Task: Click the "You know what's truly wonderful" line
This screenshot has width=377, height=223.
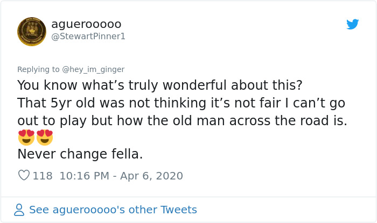Action: point(159,85)
